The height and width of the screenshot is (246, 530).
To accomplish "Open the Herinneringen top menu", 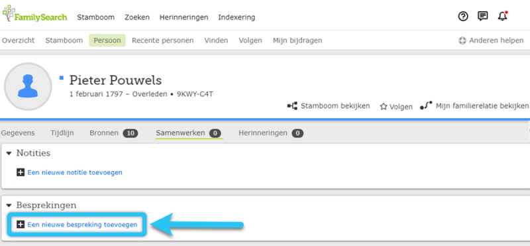I will pyautogui.click(x=184, y=17).
